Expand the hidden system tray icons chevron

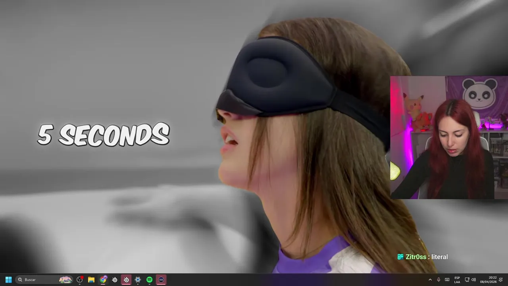(x=430, y=280)
